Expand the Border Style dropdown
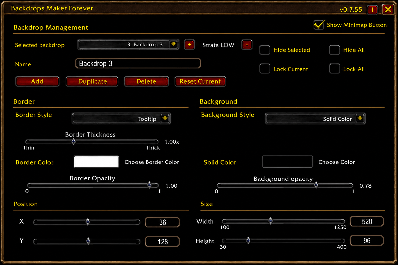This screenshot has width=398, height=265. pos(121,119)
